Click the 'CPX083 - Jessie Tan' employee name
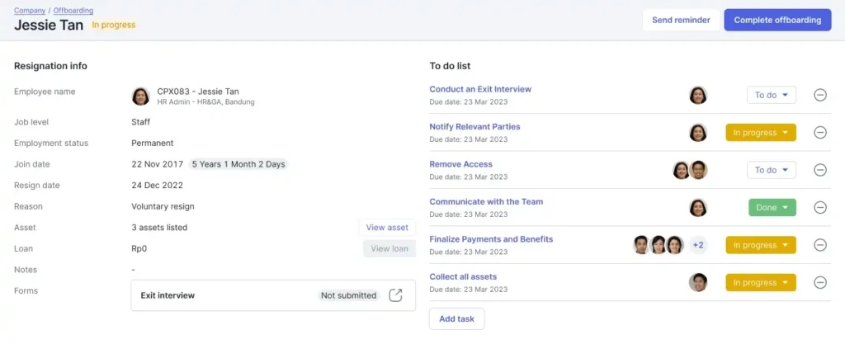This screenshot has height=344, width=845. (x=198, y=92)
